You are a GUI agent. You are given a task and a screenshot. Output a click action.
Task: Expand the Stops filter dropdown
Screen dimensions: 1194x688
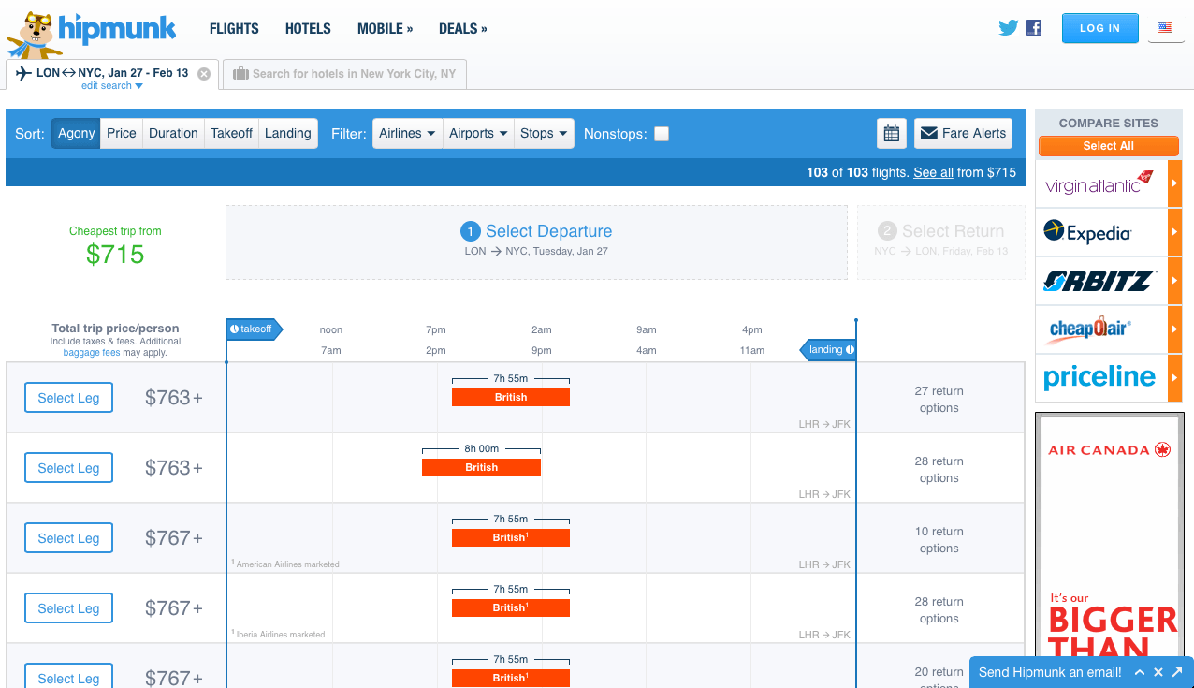click(544, 134)
